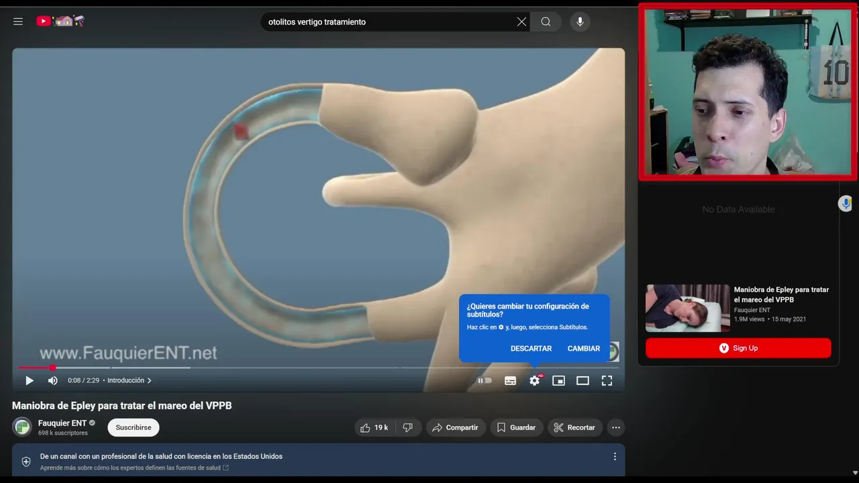Click the health shield plus icon
The width and height of the screenshot is (859, 483).
(26, 462)
